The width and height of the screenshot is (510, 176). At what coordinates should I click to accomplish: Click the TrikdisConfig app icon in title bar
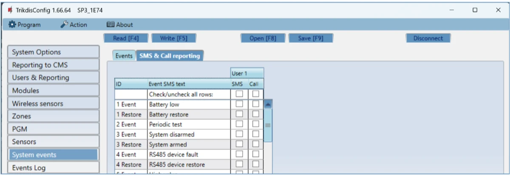click(x=10, y=10)
